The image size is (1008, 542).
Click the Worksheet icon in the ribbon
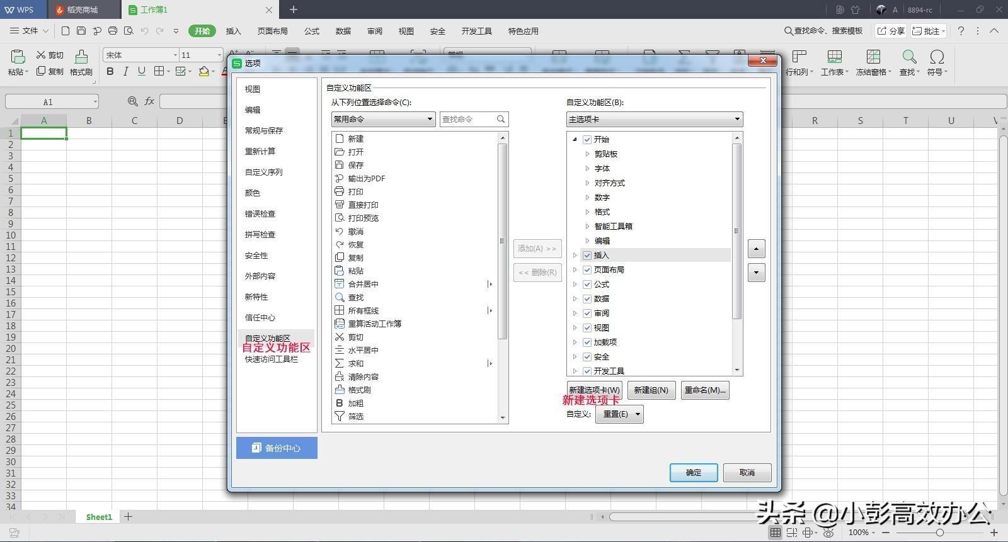click(835, 57)
